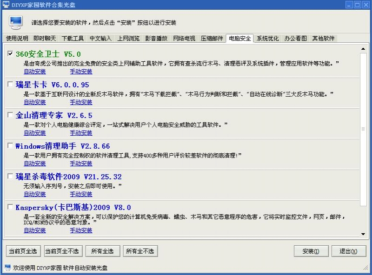
Task: Click the 当前页全不选 button
Action: pos(63,251)
